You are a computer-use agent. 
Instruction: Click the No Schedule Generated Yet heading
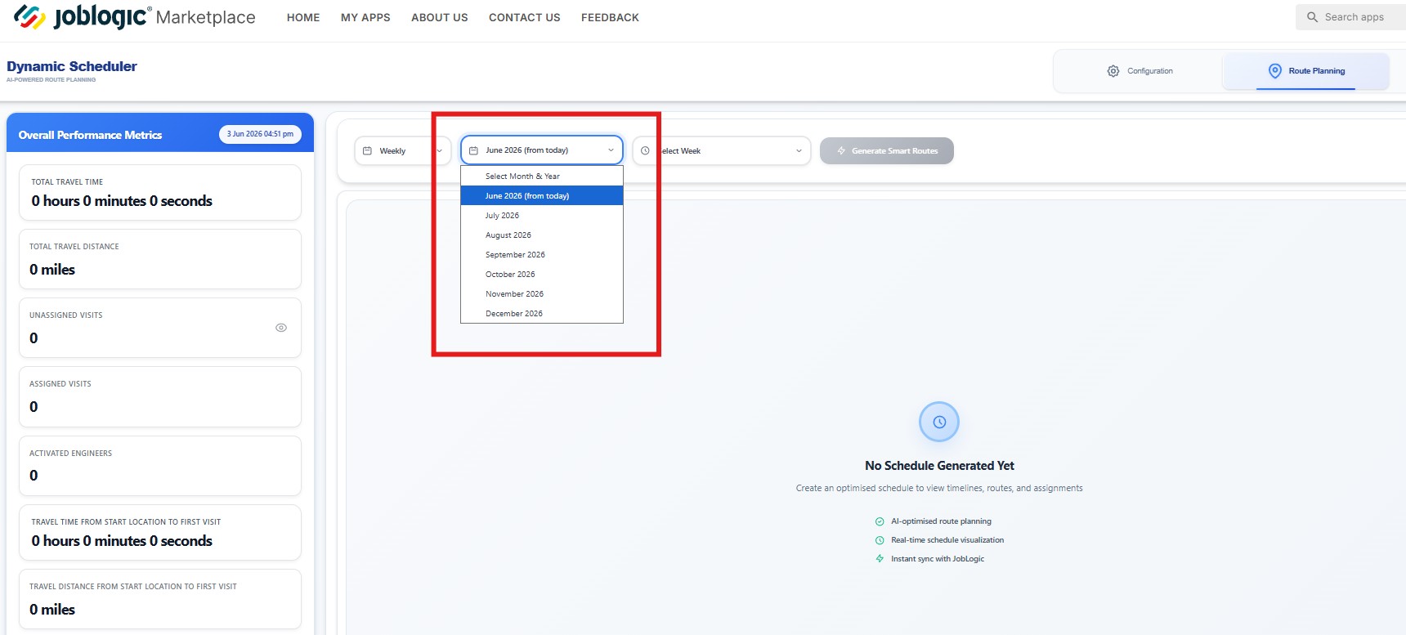click(939, 466)
